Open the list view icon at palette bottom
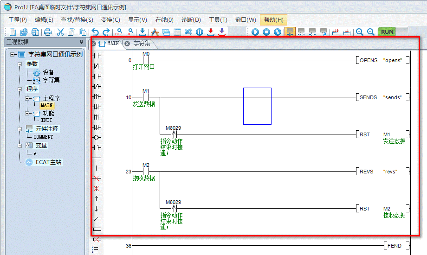 [x=95, y=249]
